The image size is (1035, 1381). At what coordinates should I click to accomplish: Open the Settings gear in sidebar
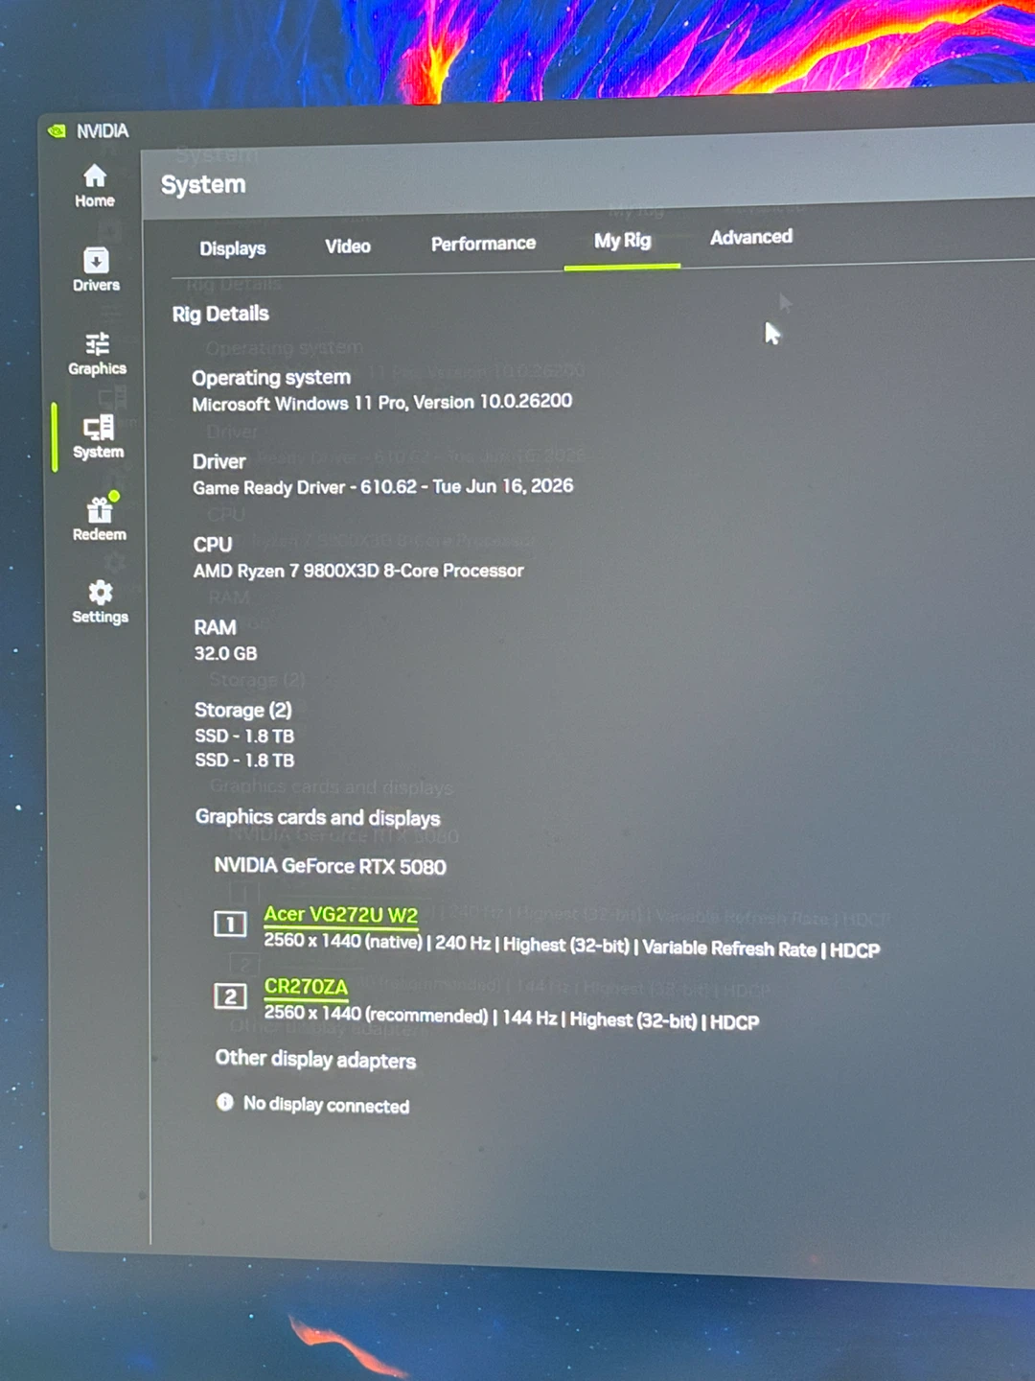100,602
